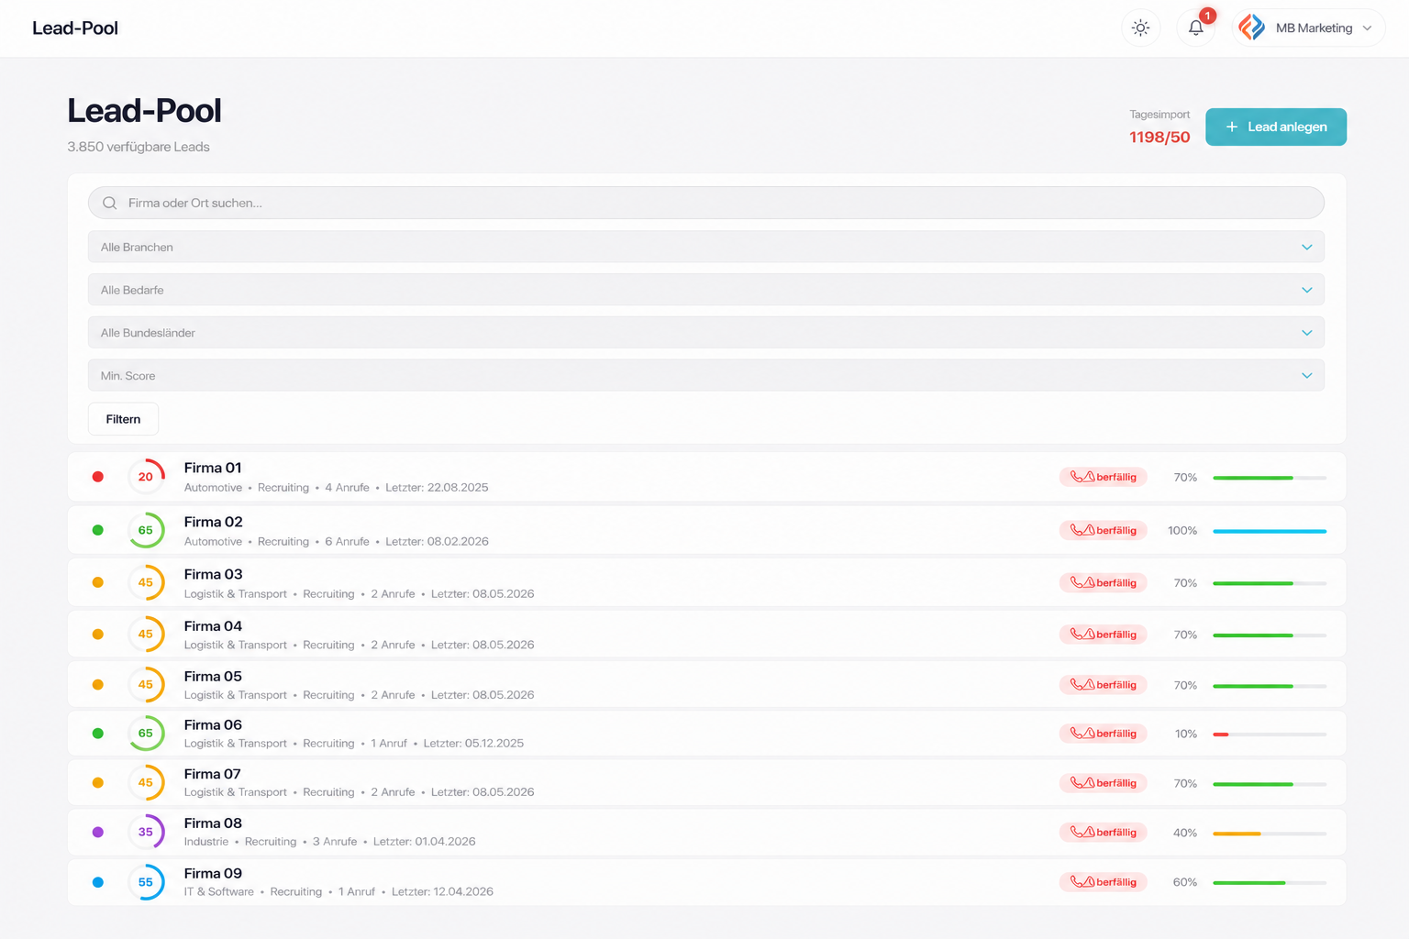
Task: Click Letzter: 08.02.2026 in Firma 02 row
Action: [437, 542]
